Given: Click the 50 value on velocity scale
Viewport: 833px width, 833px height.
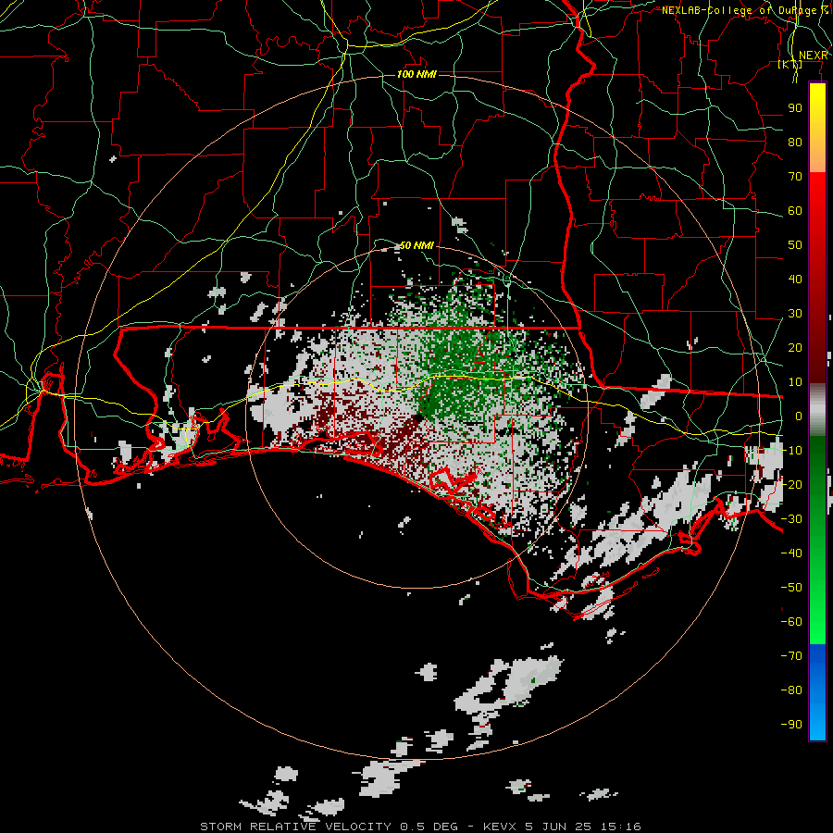Looking at the screenshot, I should point(795,245).
